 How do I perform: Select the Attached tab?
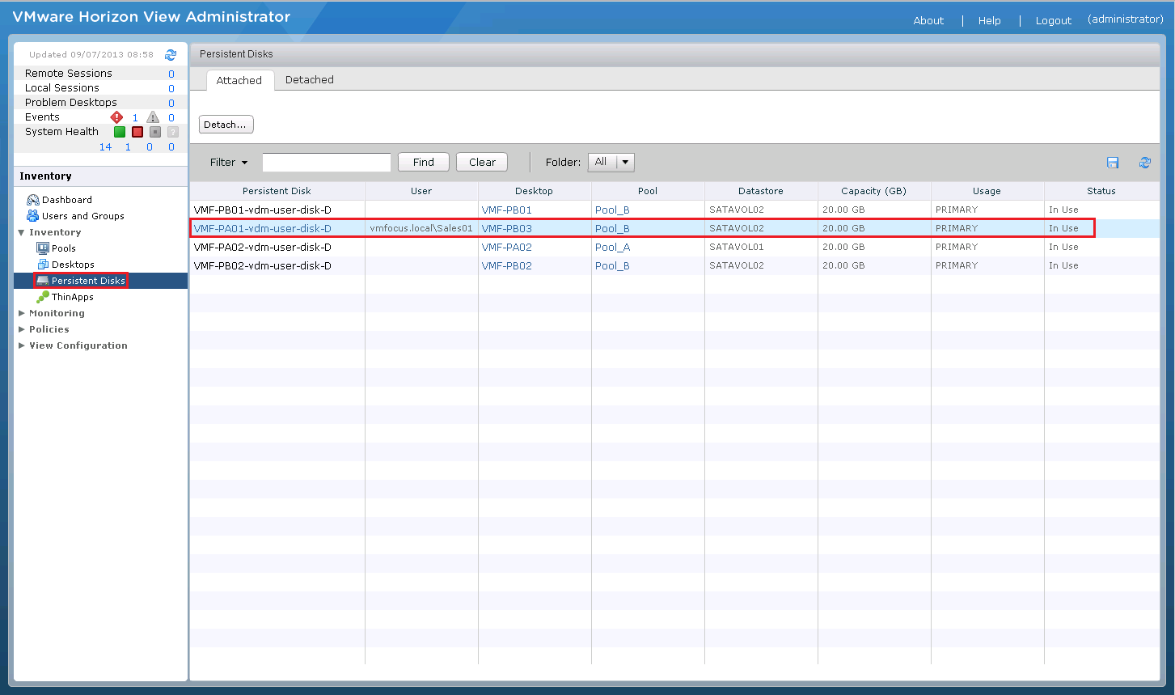coord(239,81)
